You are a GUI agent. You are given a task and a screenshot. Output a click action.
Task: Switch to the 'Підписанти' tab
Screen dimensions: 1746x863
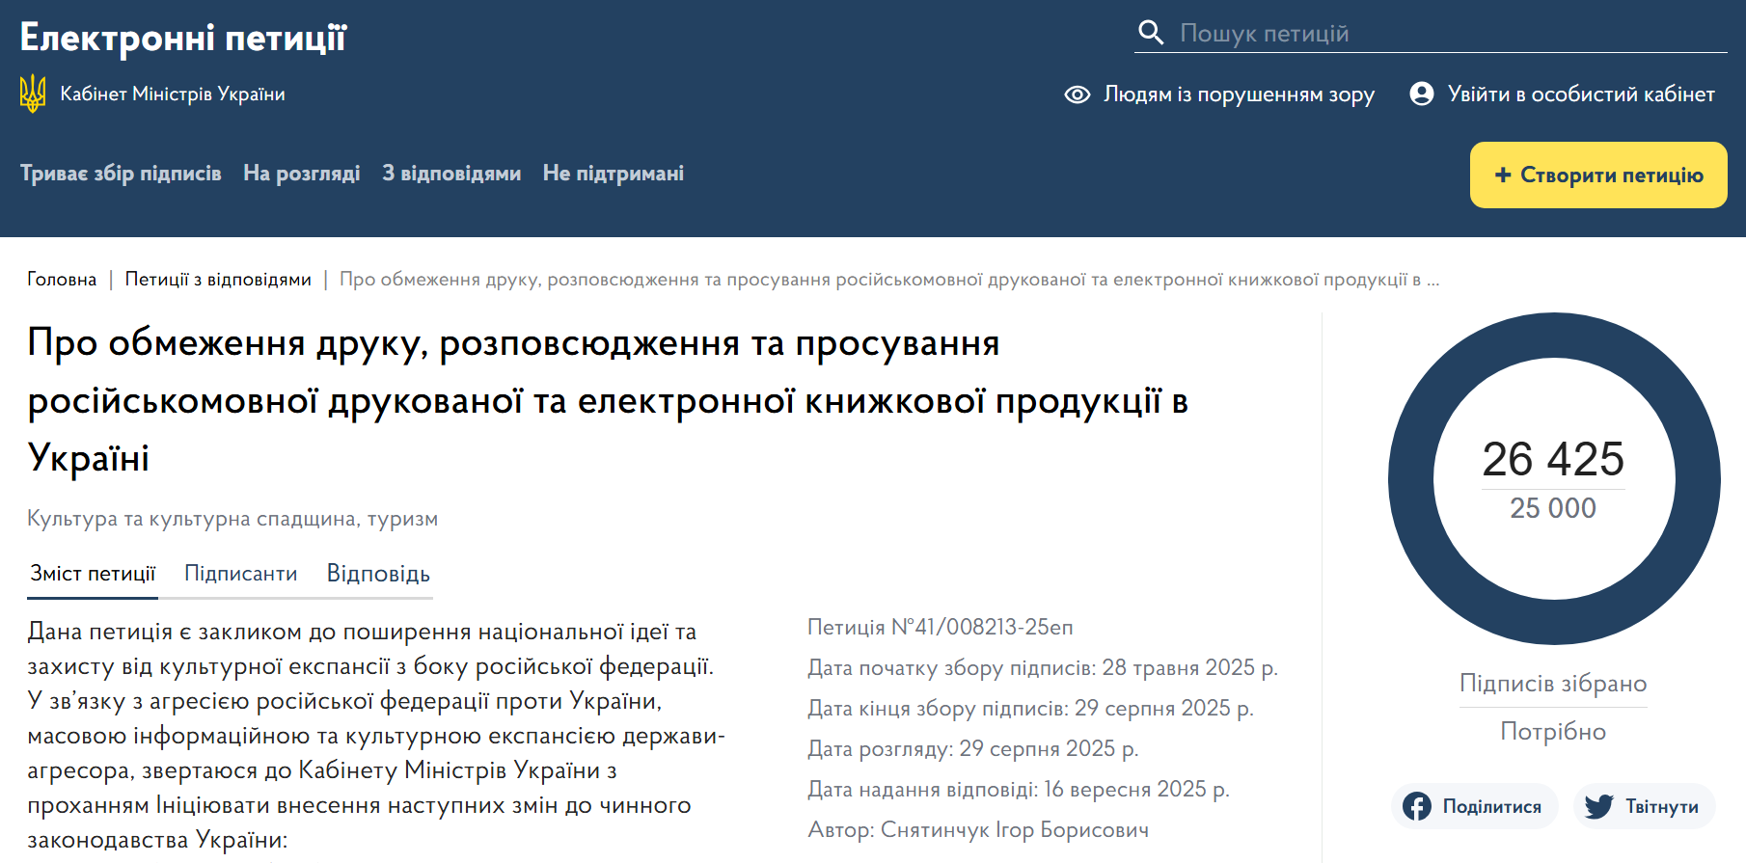(x=240, y=574)
